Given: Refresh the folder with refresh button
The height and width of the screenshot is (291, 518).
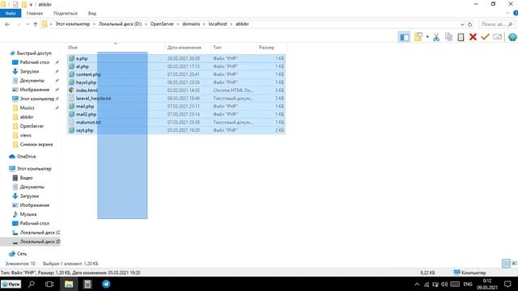Looking at the screenshot, I should (x=469, y=24).
